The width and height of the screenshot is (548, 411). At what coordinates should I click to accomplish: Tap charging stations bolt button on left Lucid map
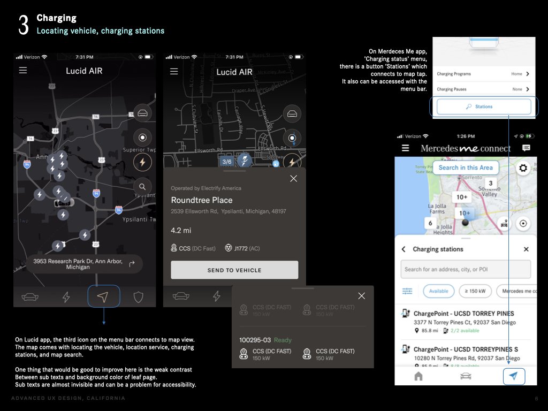[x=142, y=162]
